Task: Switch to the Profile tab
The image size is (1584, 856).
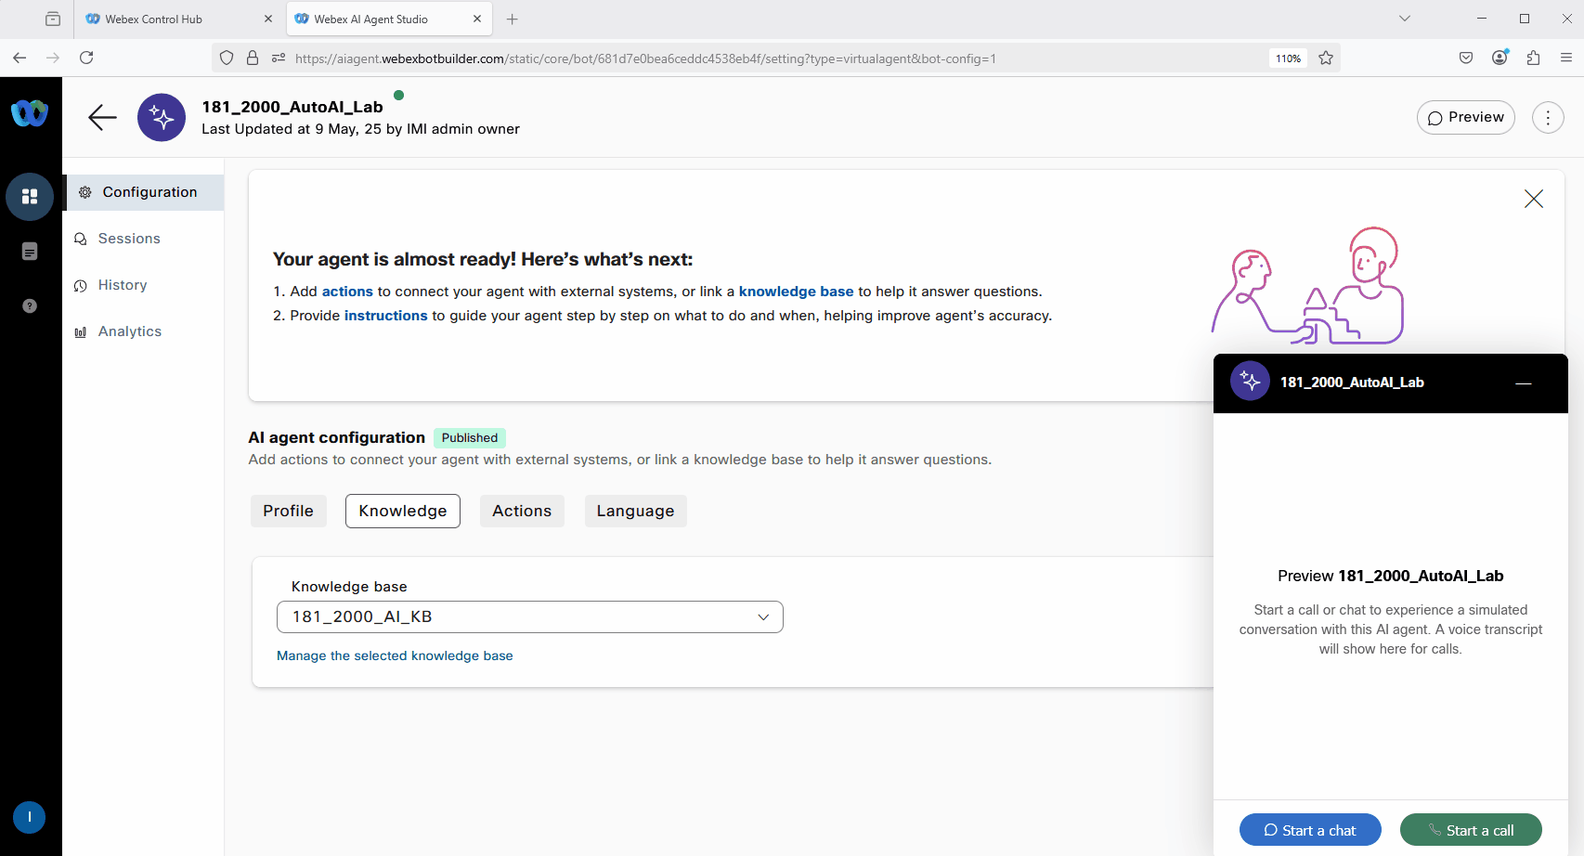Action: (x=288, y=512)
